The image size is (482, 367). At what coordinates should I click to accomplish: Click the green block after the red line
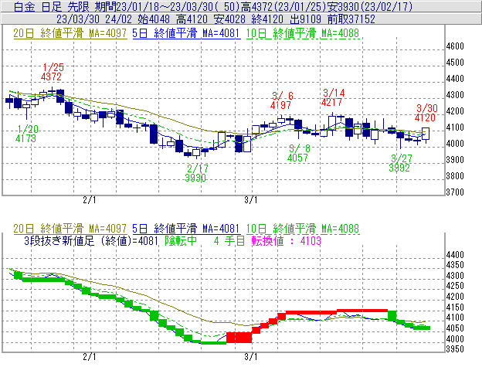tap(392, 316)
